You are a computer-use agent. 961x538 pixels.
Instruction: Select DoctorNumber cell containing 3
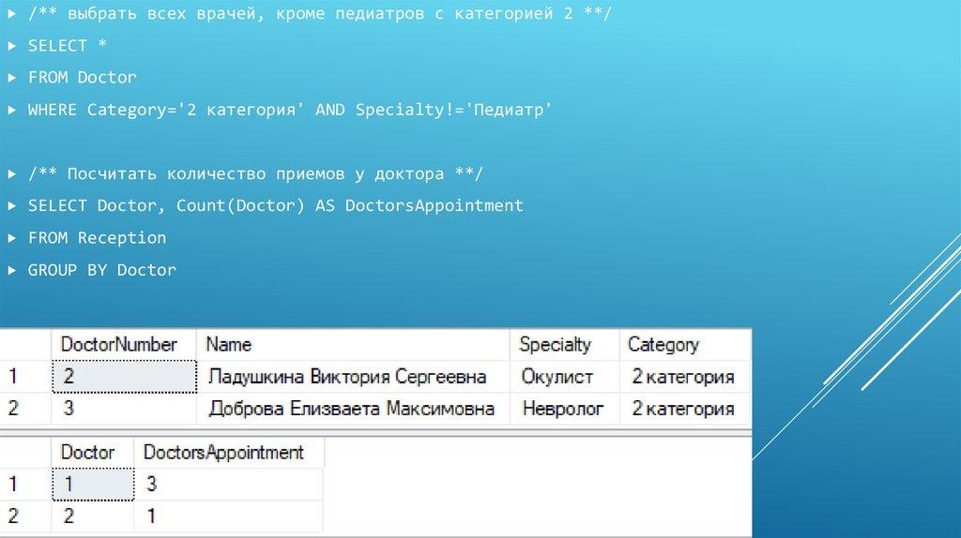tap(124, 409)
